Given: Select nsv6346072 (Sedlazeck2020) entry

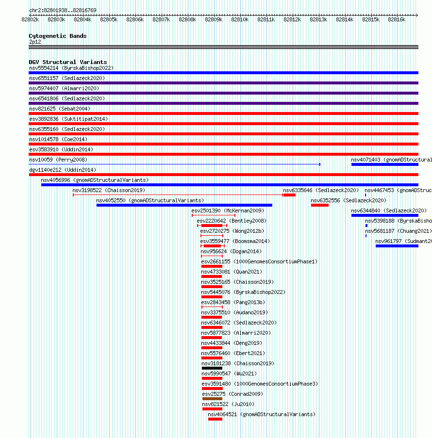Looking at the screenshot, I should [239, 323].
